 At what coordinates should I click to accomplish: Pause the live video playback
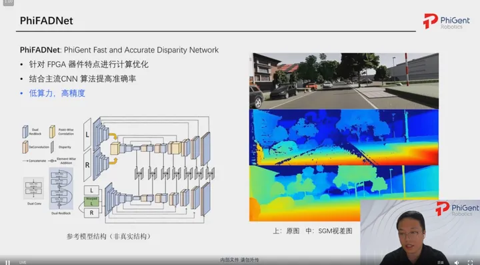pos(8,262)
